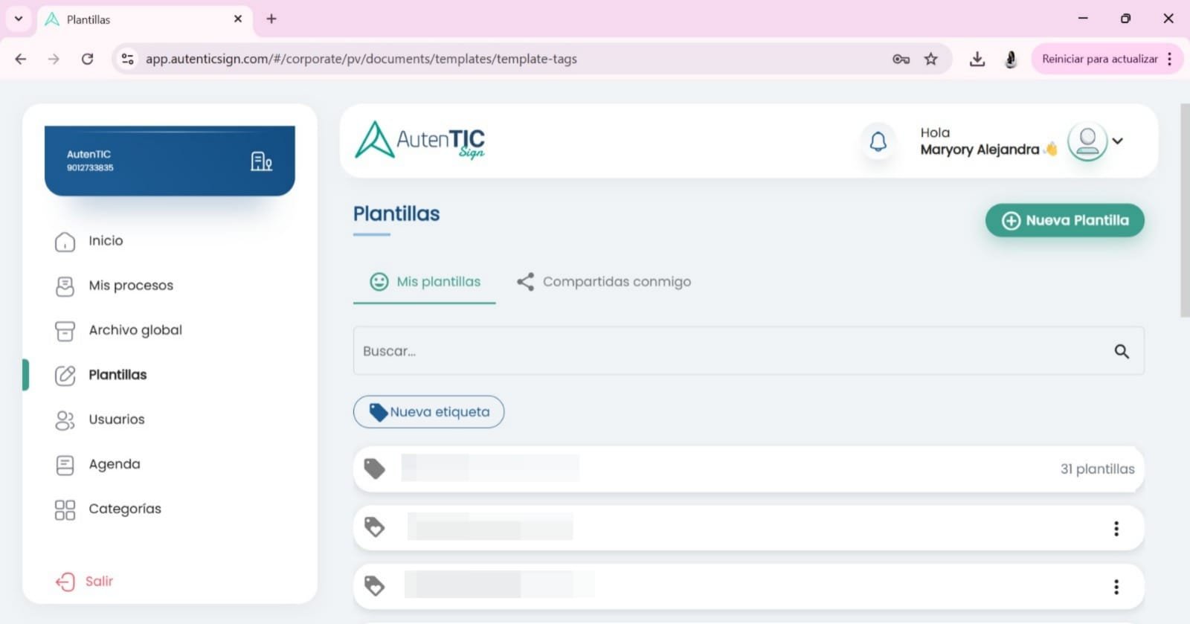1190x624 pixels.
Task: Bookmark this page with the star icon
Action: pos(930,59)
